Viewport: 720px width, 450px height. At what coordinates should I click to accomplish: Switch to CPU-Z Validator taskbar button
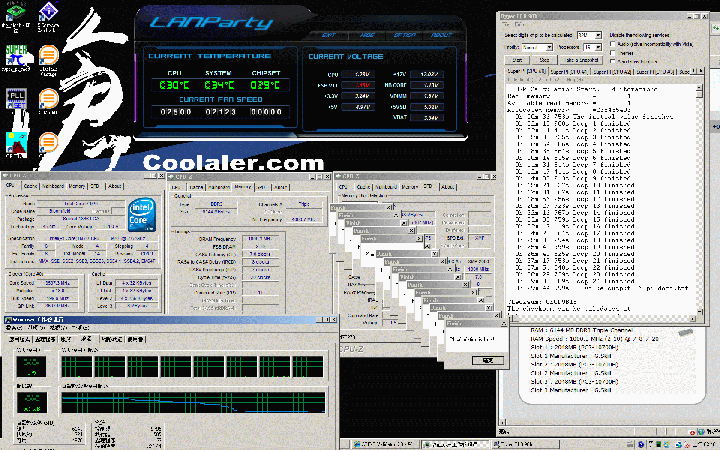pyautogui.click(x=385, y=444)
